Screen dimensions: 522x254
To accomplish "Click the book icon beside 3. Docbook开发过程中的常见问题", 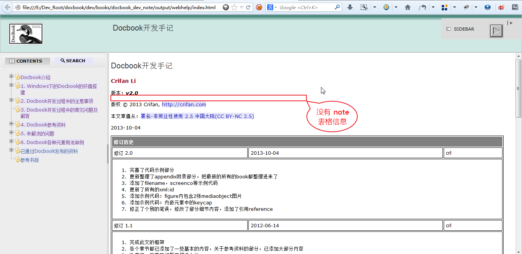I will 18,109.
